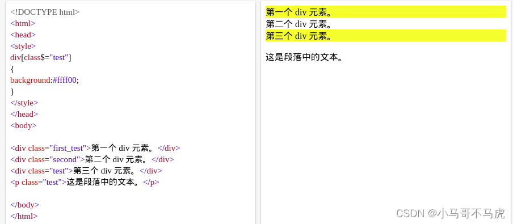Select the div class="second" code line
This screenshot has height=224, width=513.
pyautogui.click(x=92, y=159)
